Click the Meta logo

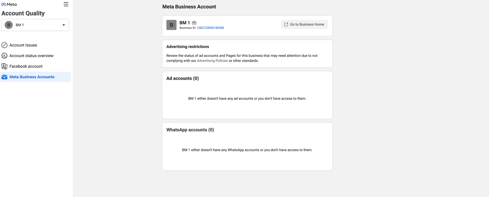point(9,4)
